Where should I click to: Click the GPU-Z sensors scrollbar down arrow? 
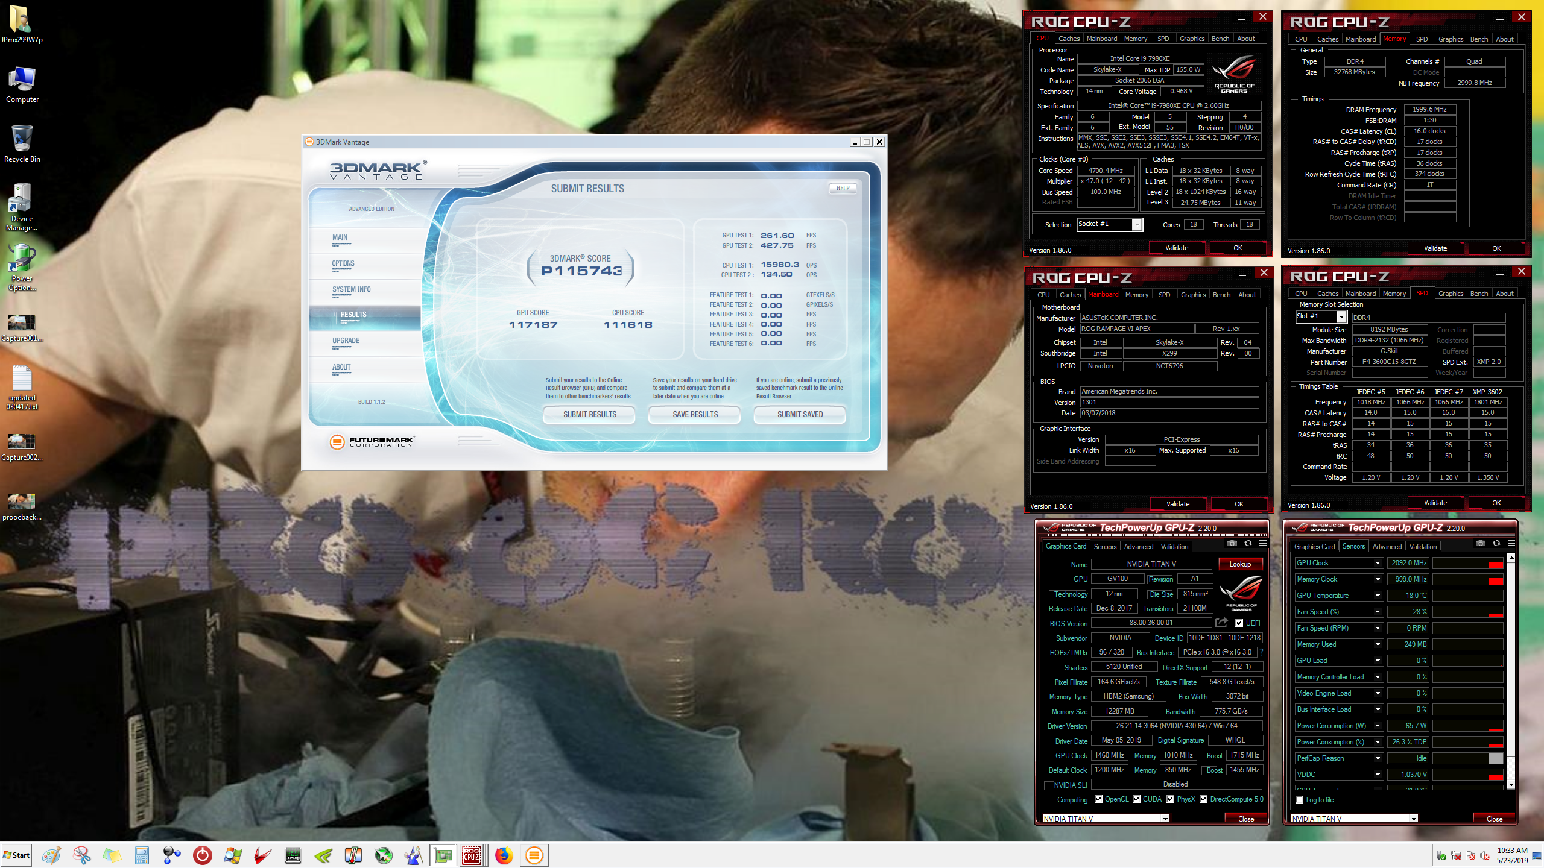tap(1511, 784)
